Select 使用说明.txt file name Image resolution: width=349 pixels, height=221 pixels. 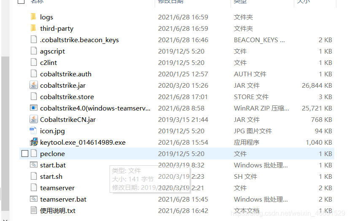(58, 211)
